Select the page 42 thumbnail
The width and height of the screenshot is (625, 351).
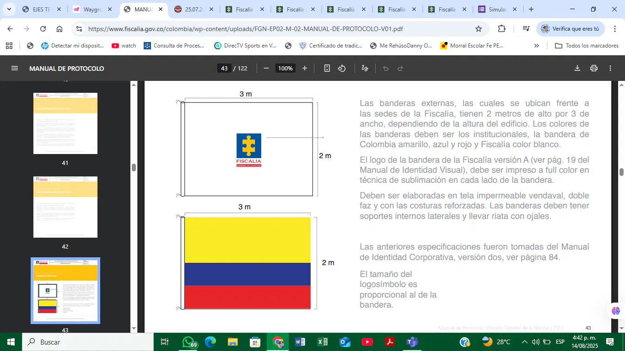pos(65,207)
